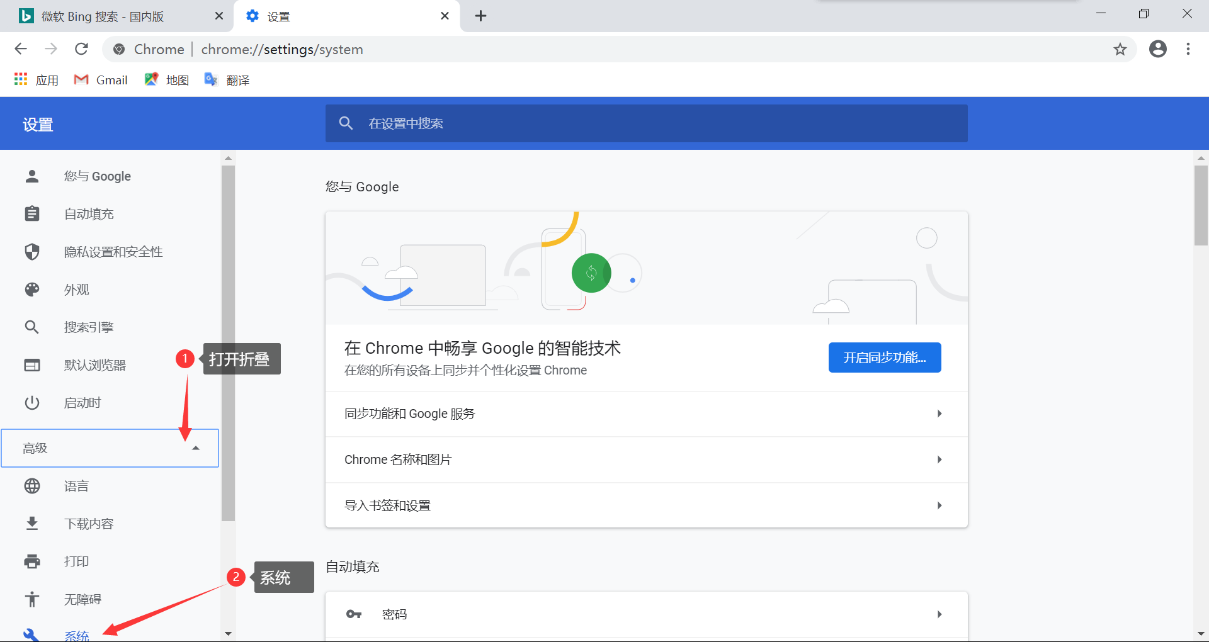The height and width of the screenshot is (642, 1209).
Task: Select the 语言 globe icon
Action: [x=32, y=485]
